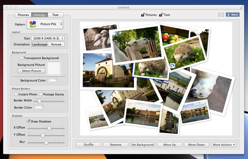Screen dimensions: 248x159
Task: Click the blue rotate handle on hedgehog photo
Action: tap(172, 65)
